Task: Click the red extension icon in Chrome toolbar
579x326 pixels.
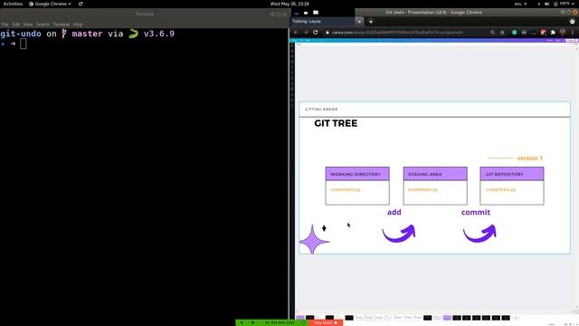Action: click(x=543, y=33)
